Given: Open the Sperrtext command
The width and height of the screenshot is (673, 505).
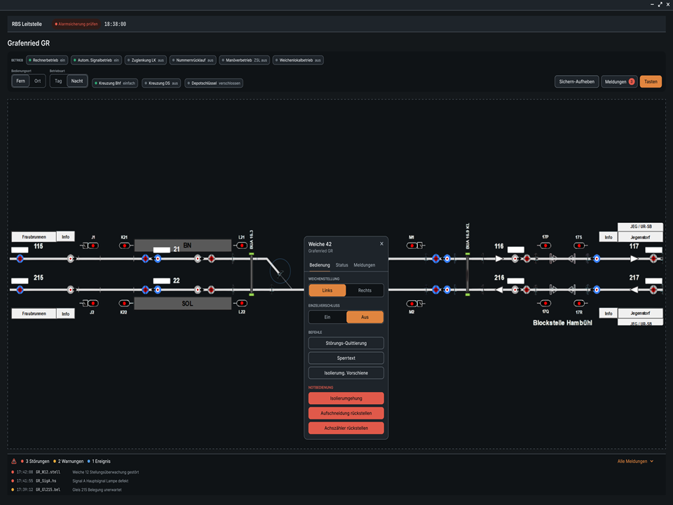Looking at the screenshot, I should coord(346,358).
